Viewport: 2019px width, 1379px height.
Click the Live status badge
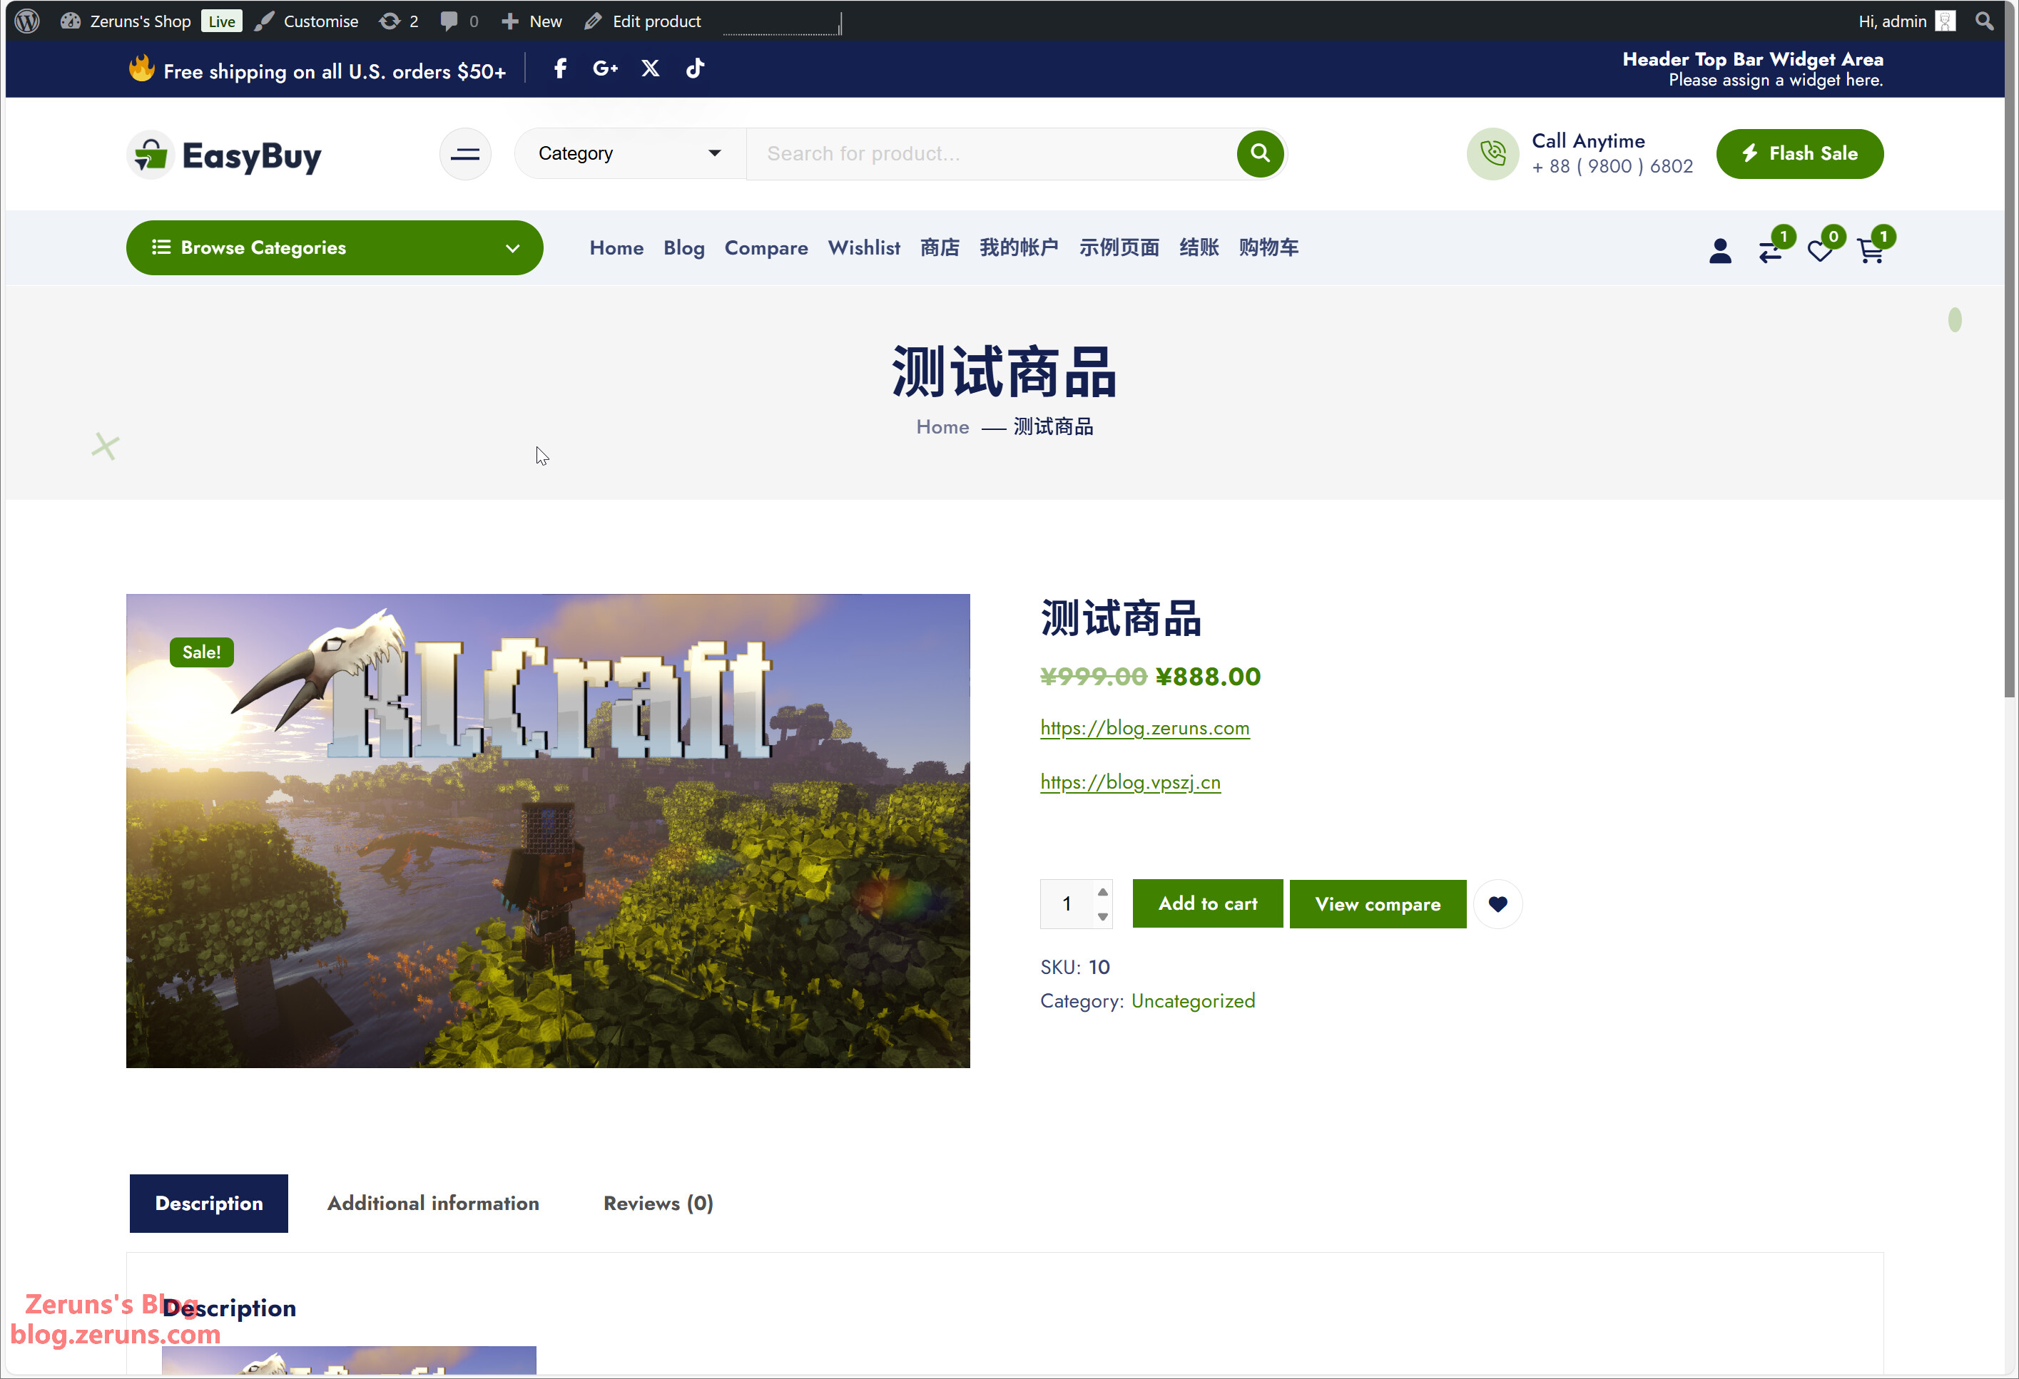point(222,21)
